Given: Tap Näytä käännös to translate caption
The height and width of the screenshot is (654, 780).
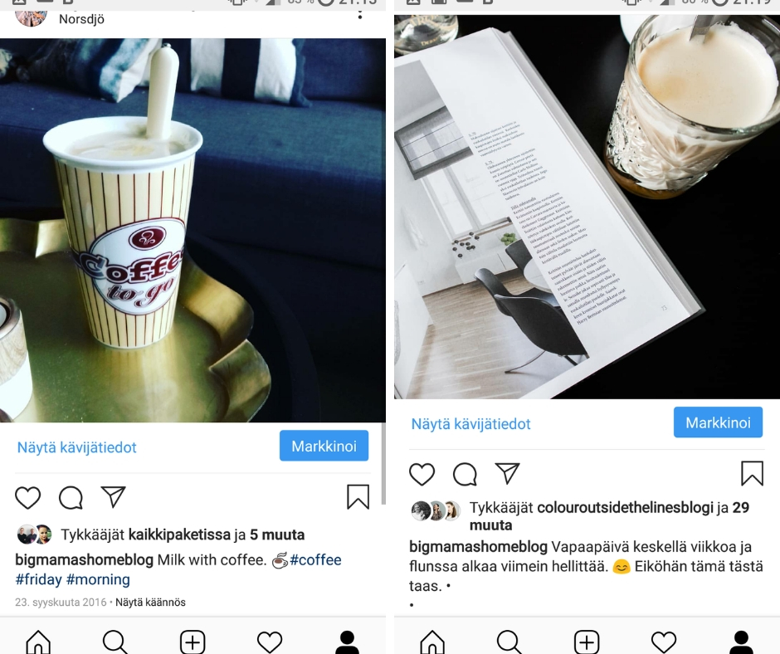Looking at the screenshot, I should [150, 603].
